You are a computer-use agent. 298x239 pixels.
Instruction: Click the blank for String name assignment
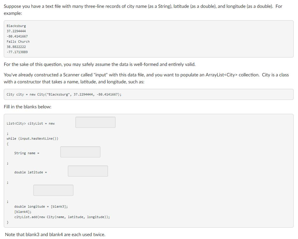[x=80, y=152]
